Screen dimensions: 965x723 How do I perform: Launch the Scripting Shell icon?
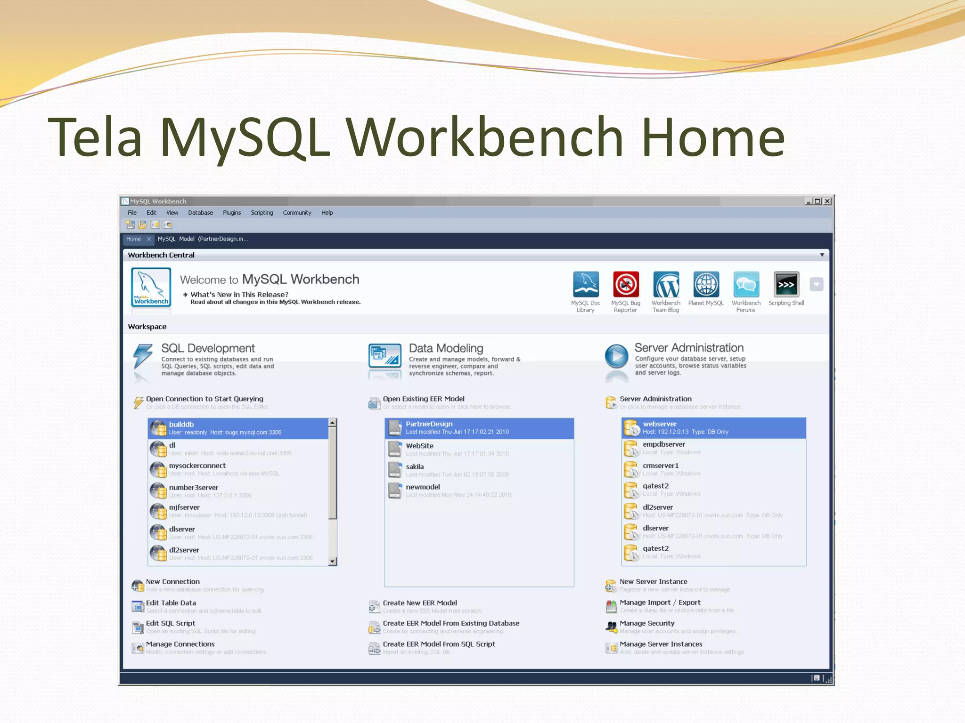coord(786,284)
